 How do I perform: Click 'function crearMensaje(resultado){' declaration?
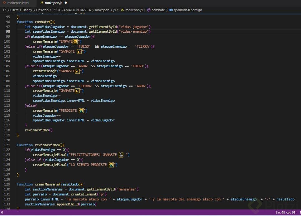[50, 184]
